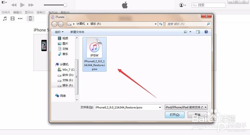Adjust the iTunes volume slider knob

click(65, 5)
